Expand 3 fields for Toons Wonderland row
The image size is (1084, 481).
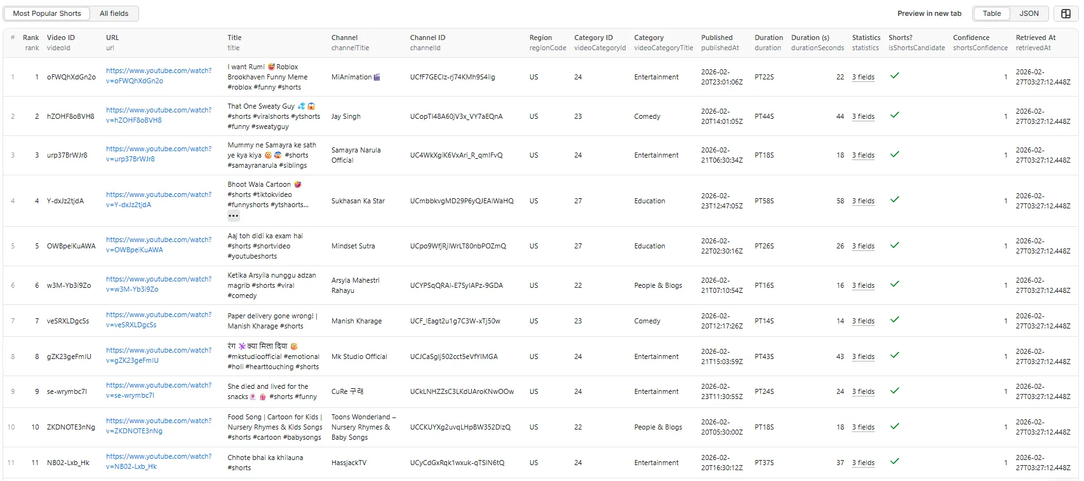coord(863,427)
